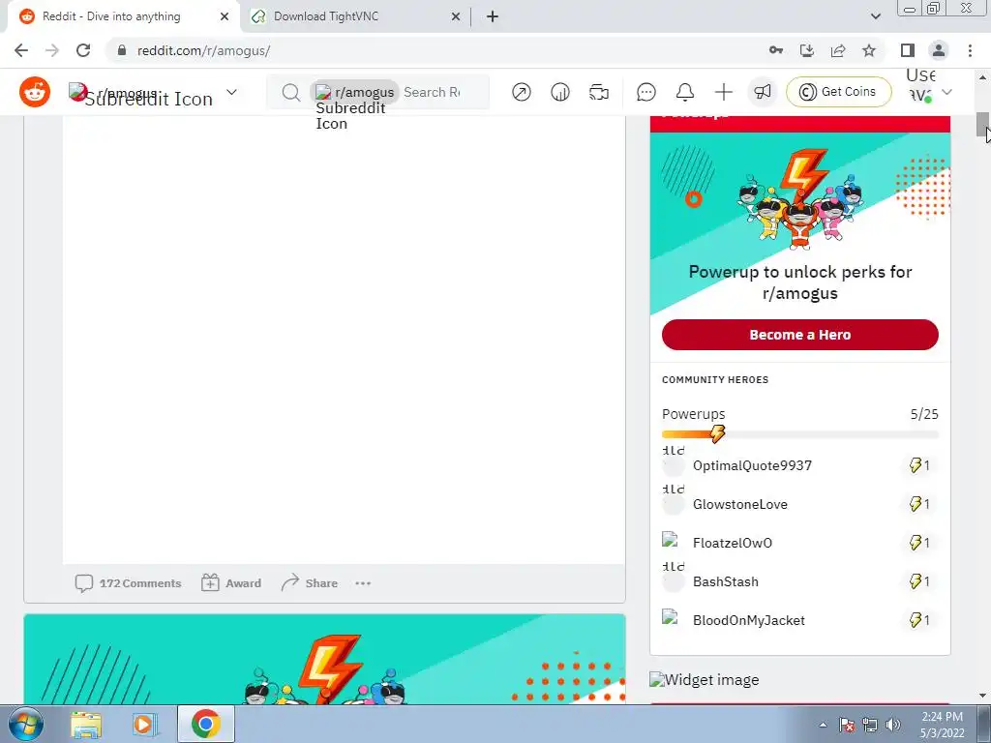Close the Download TightVNC tab
The height and width of the screenshot is (743, 991).
[456, 16]
